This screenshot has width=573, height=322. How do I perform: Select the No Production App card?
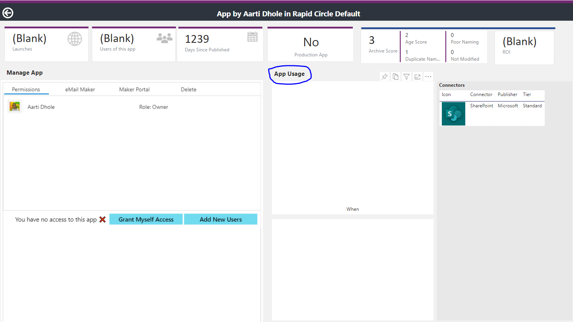[x=310, y=43]
